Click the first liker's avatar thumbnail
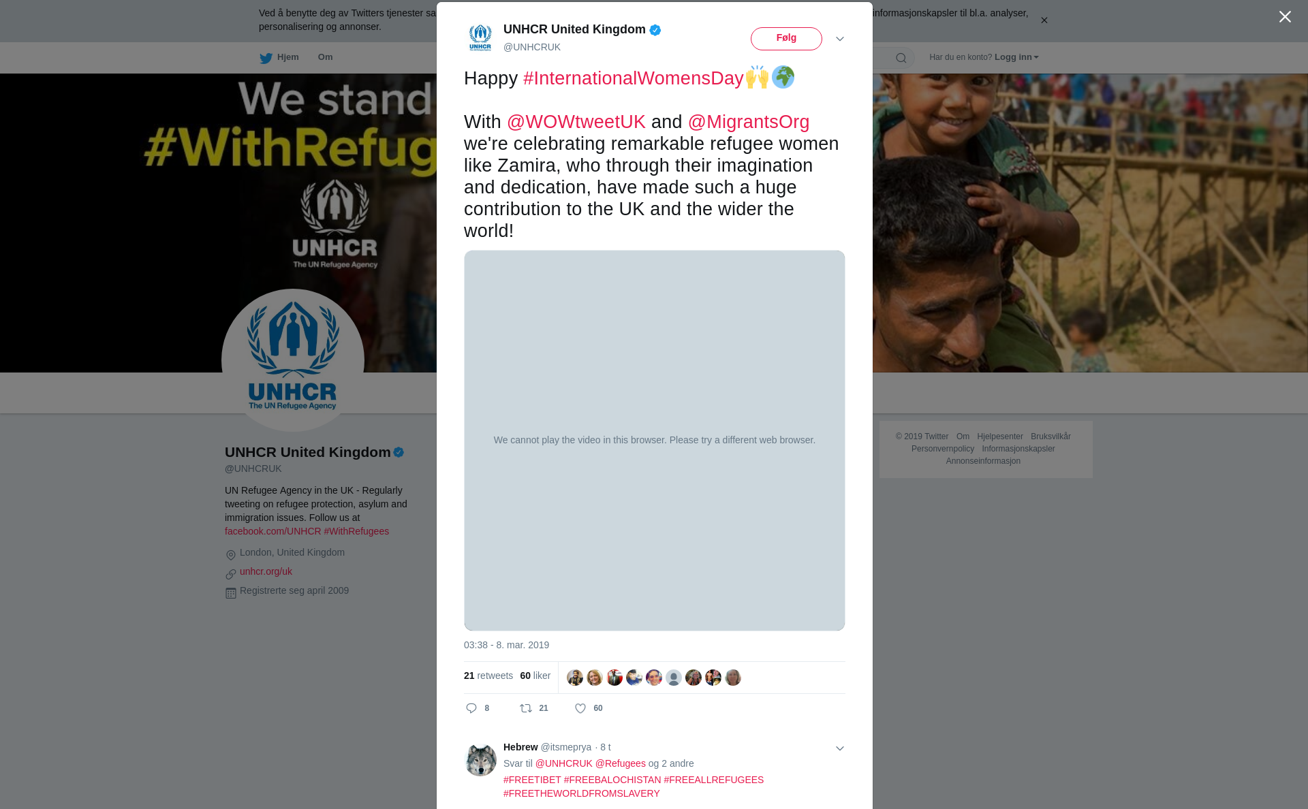The height and width of the screenshot is (809, 1308). pyautogui.click(x=575, y=678)
